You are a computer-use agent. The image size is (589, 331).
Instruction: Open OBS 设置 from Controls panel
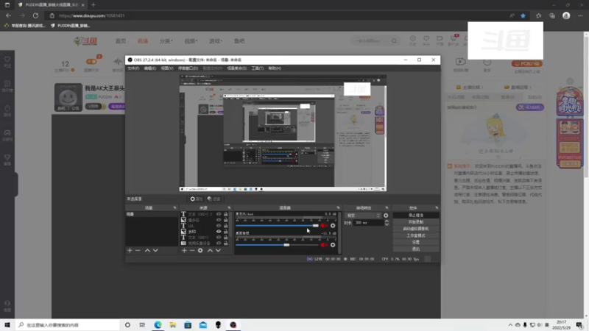point(416,243)
